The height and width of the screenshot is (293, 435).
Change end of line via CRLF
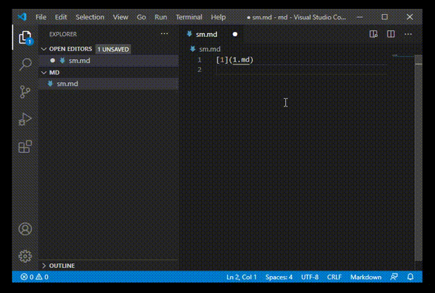point(334,277)
